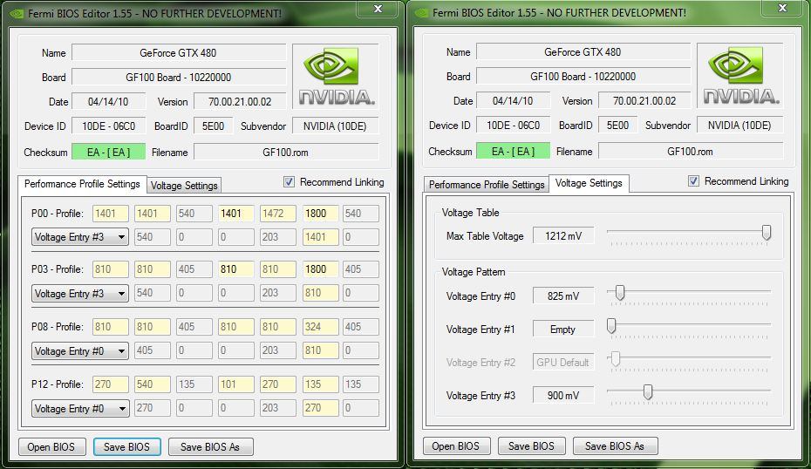Click the Voltage Entry #1 slider handle
Screen dimensions: 811x469
[x=611, y=326]
